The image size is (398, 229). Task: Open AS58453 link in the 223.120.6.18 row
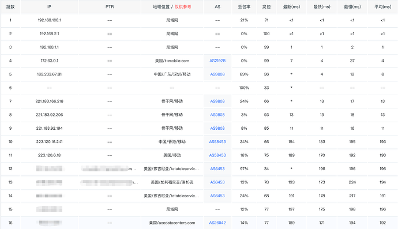tap(217, 155)
